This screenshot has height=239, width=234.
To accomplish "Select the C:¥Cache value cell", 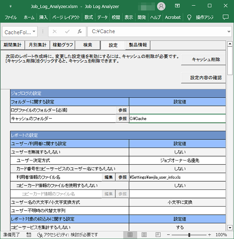I will (x=177, y=119).
